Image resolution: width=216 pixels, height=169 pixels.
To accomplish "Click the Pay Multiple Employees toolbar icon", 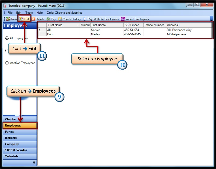I will [85, 19].
